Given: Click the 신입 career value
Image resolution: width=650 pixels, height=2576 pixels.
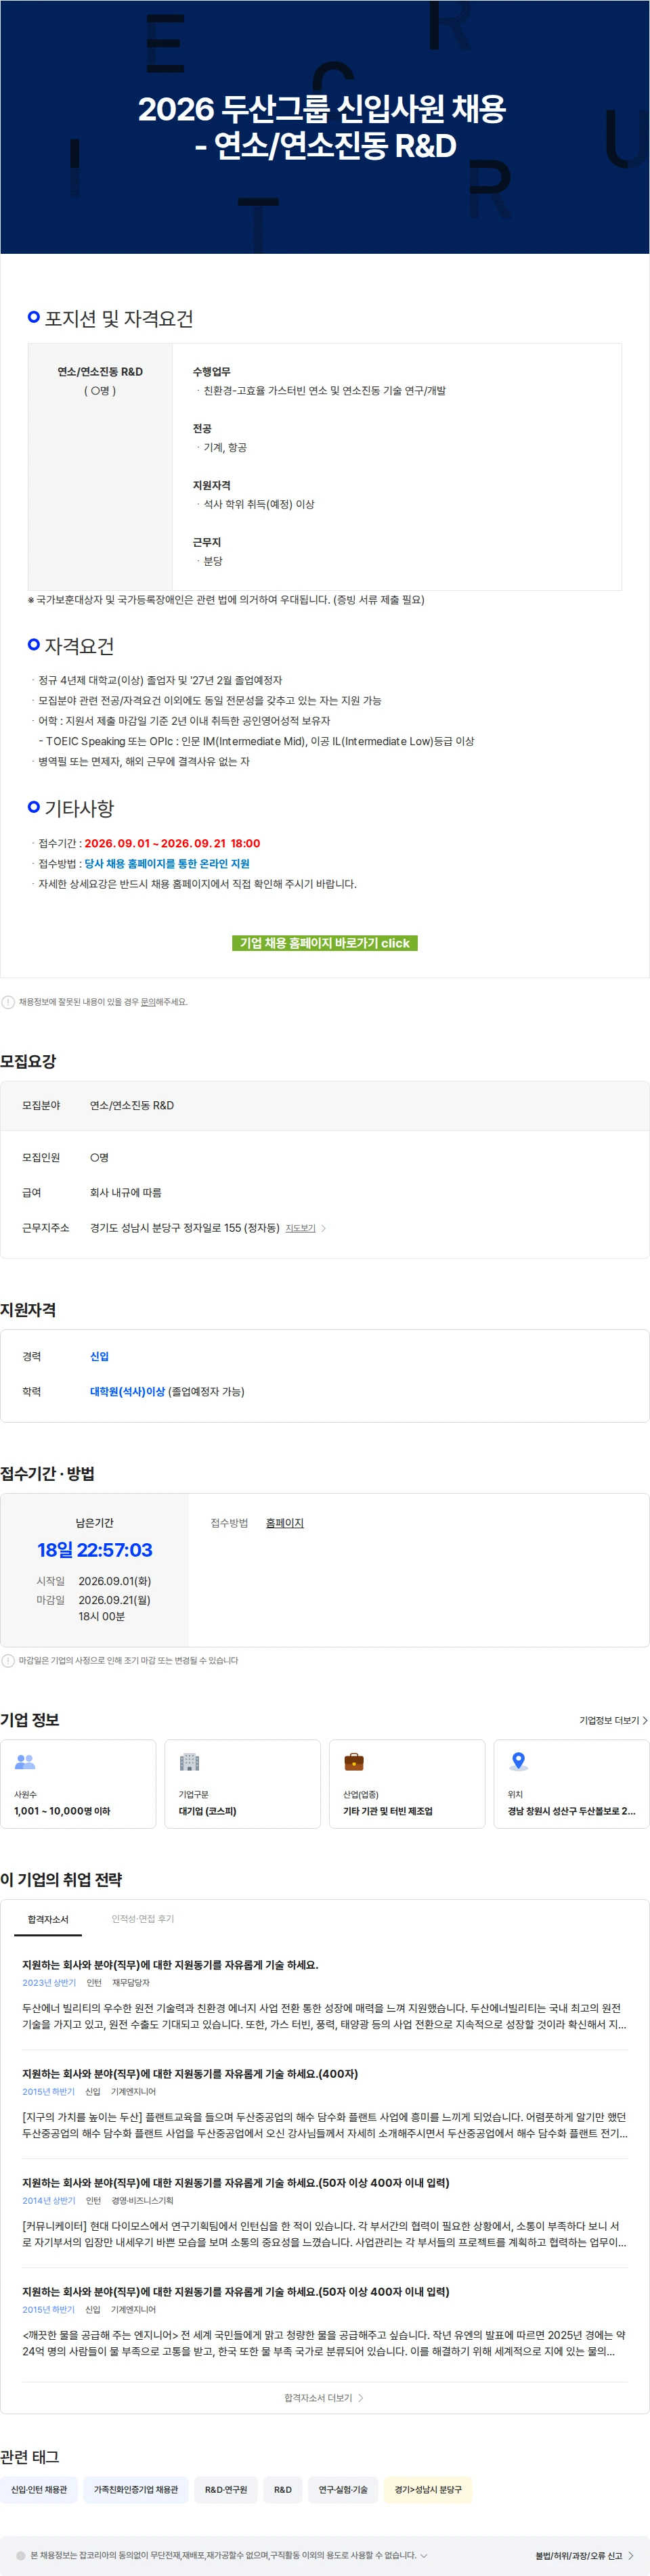Looking at the screenshot, I should coord(99,1357).
